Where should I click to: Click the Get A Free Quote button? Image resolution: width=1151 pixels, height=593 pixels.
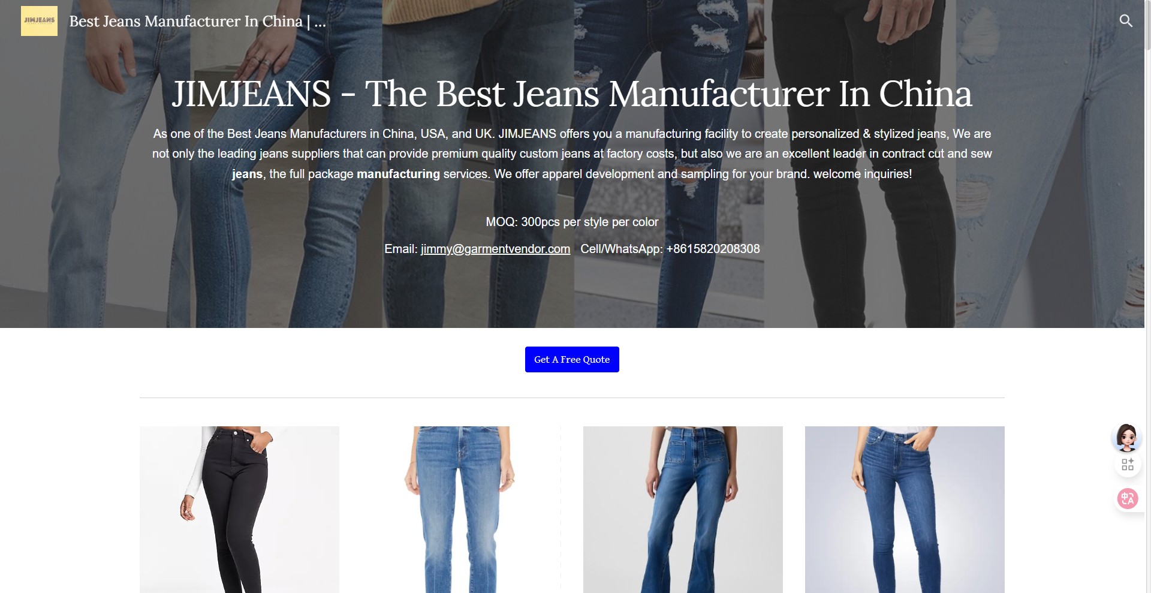point(572,359)
